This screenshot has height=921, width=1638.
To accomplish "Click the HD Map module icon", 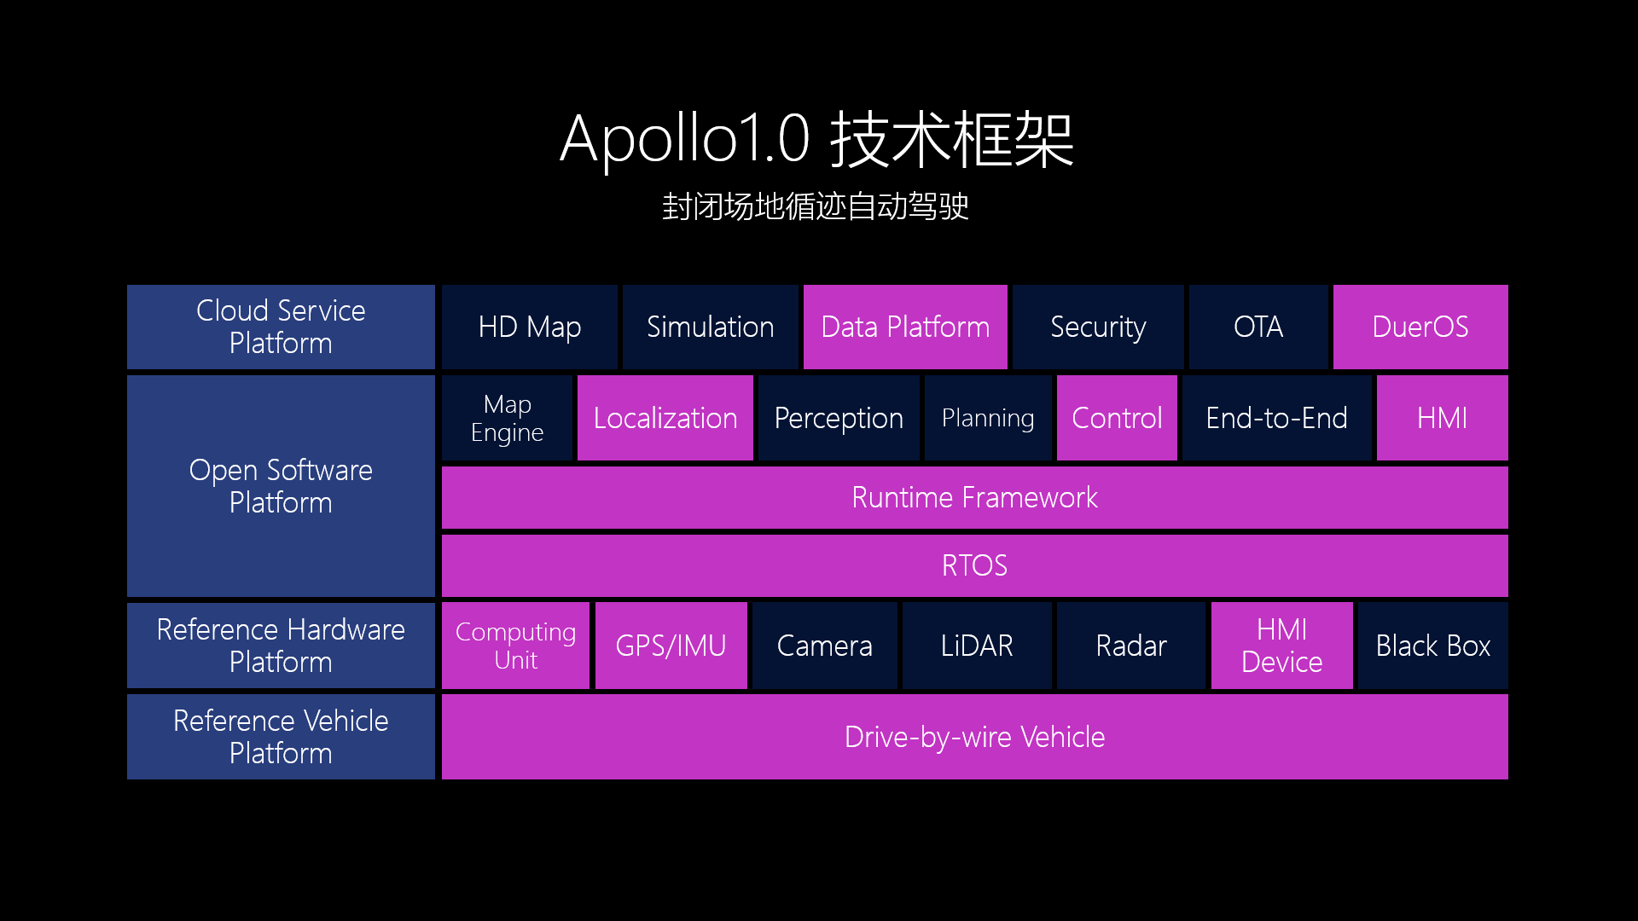I will click(530, 326).
